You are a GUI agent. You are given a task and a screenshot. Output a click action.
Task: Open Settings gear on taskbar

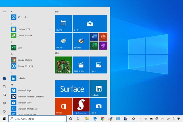(x=134, y=119)
